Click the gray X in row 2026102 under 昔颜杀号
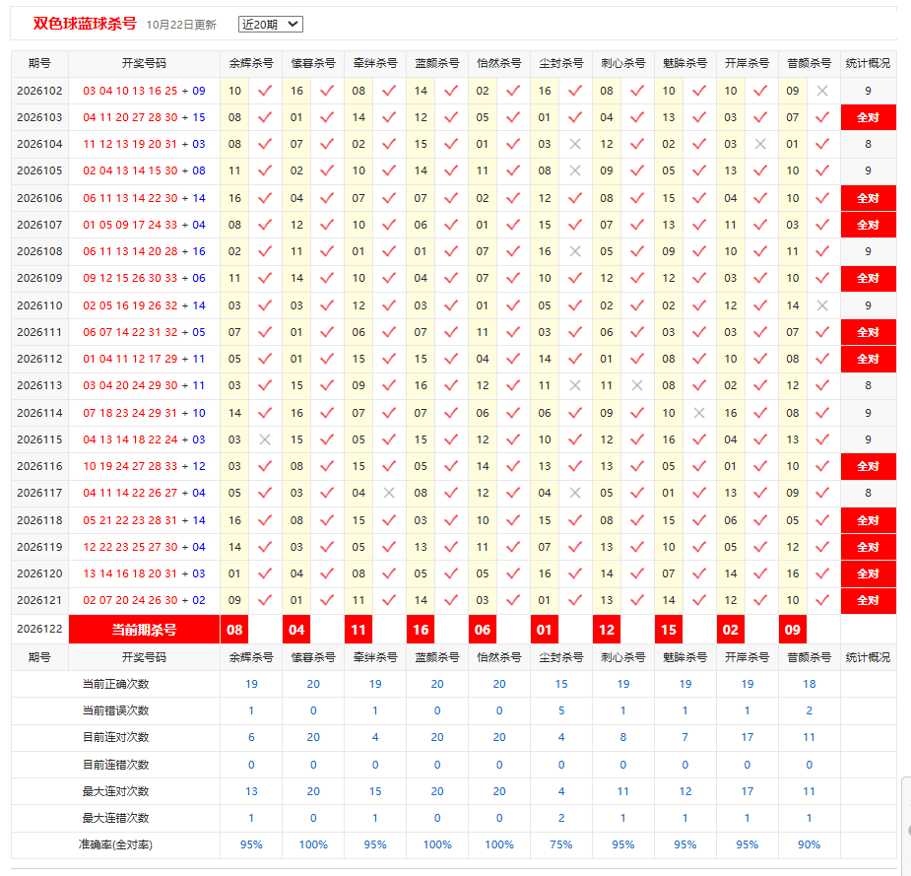911x876 pixels. pyautogui.click(x=822, y=91)
